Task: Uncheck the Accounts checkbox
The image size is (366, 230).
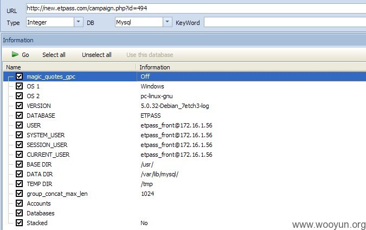Action: point(19,203)
